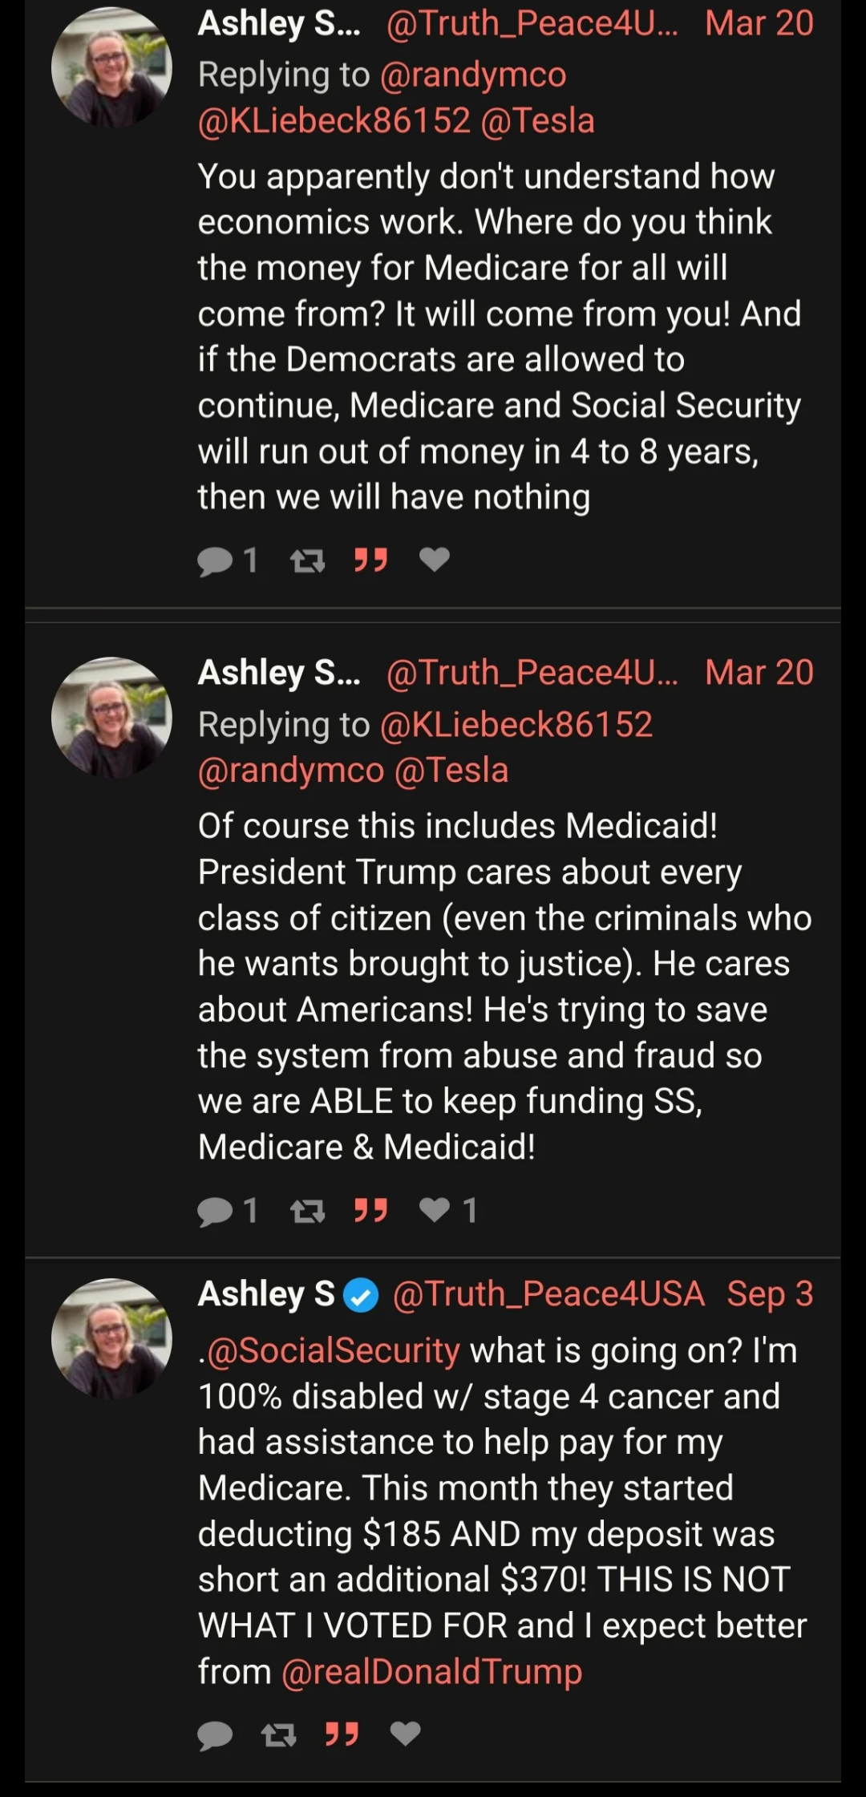This screenshot has height=1797, width=866.
Task: Like the Sep 3 tweet
Action: [x=406, y=1734]
